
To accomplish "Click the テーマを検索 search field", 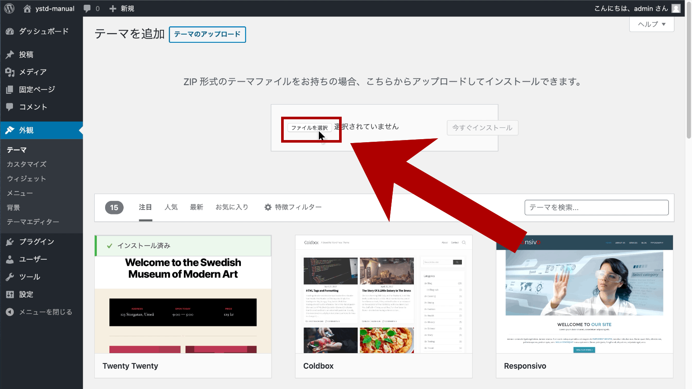I will coord(596,207).
